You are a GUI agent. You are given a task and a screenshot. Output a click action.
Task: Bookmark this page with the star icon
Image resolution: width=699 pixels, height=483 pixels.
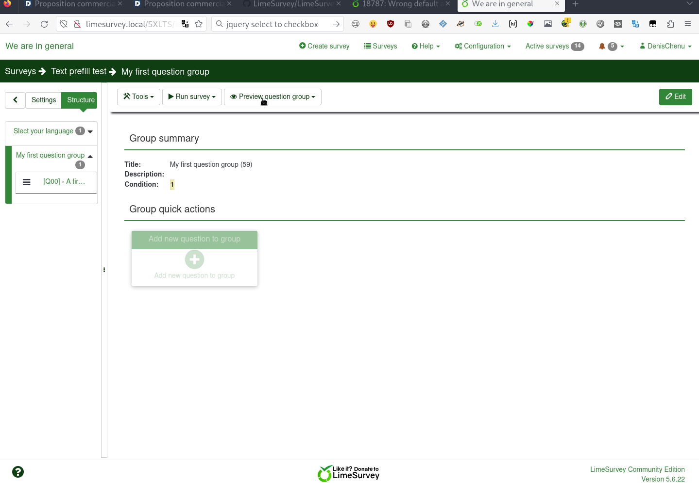199,24
